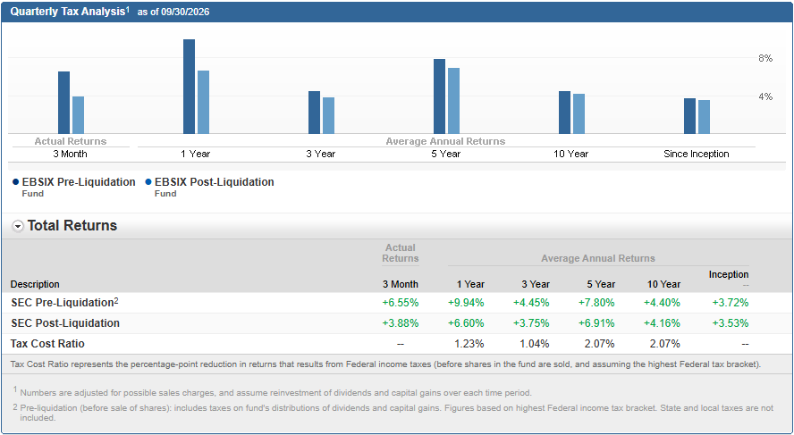794x435 pixels.
Task: Click the SEC Post-Liquidation row label
Action: tap(65, 323)
